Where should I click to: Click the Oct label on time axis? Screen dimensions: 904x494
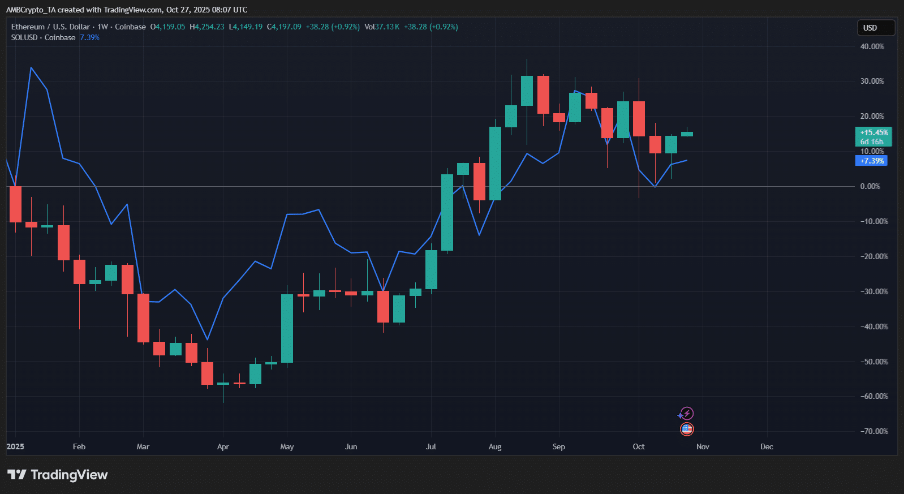pyautogui.click(x=638, y=446)
